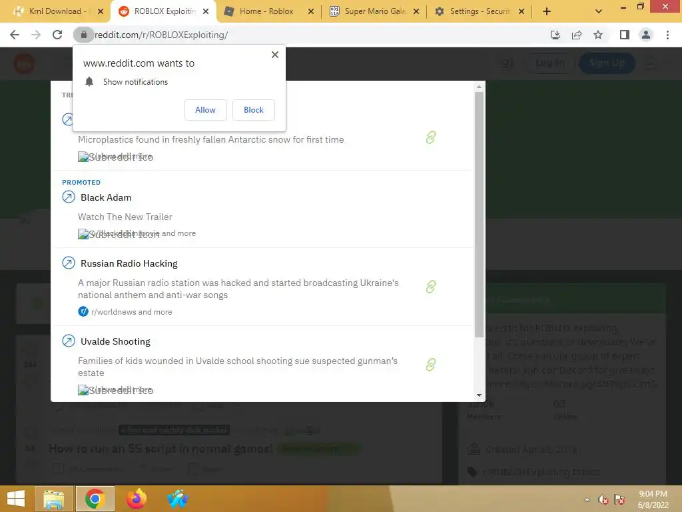This screenshot has height=512, width=682.
Task: Toggle the browser side panel
Action: 625,35
